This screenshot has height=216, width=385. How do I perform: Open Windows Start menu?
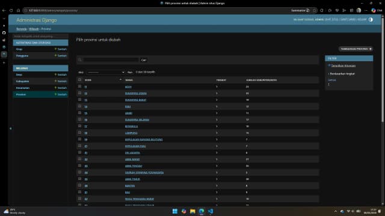[x=175, y=211]
